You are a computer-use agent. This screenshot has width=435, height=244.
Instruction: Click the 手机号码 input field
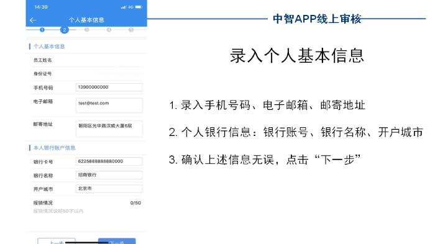(x=109, y=88)
